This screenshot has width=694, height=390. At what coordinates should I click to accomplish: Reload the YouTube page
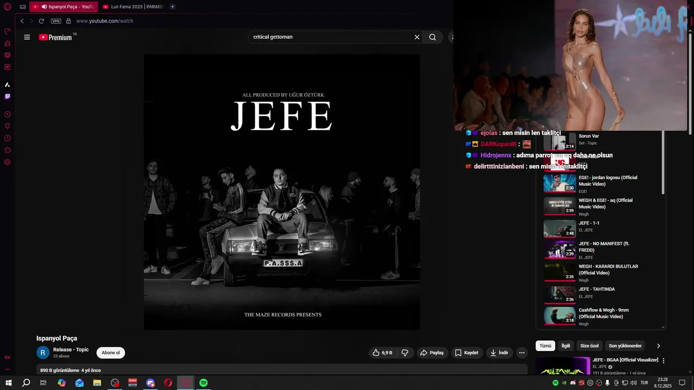41,21
